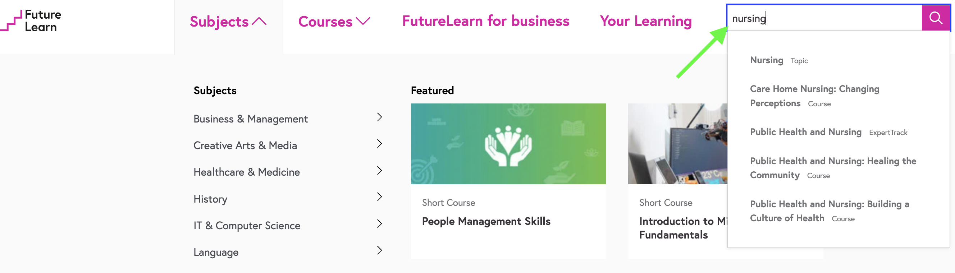The height and width of the screenshot is (273, 955).
Task: Choose Public Health and Nursing ExpertTrack
Action: click(x=805, y=132)
